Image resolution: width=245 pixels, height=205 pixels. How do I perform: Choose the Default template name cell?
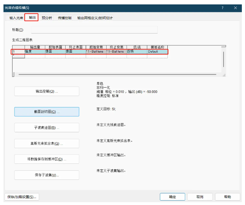tap(157, 51)
